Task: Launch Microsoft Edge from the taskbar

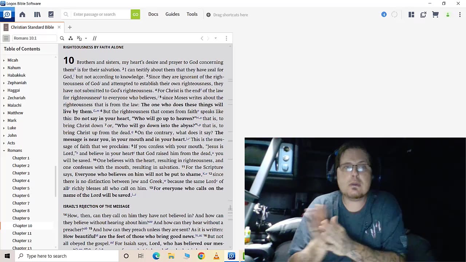Action: tap(156, 256)
